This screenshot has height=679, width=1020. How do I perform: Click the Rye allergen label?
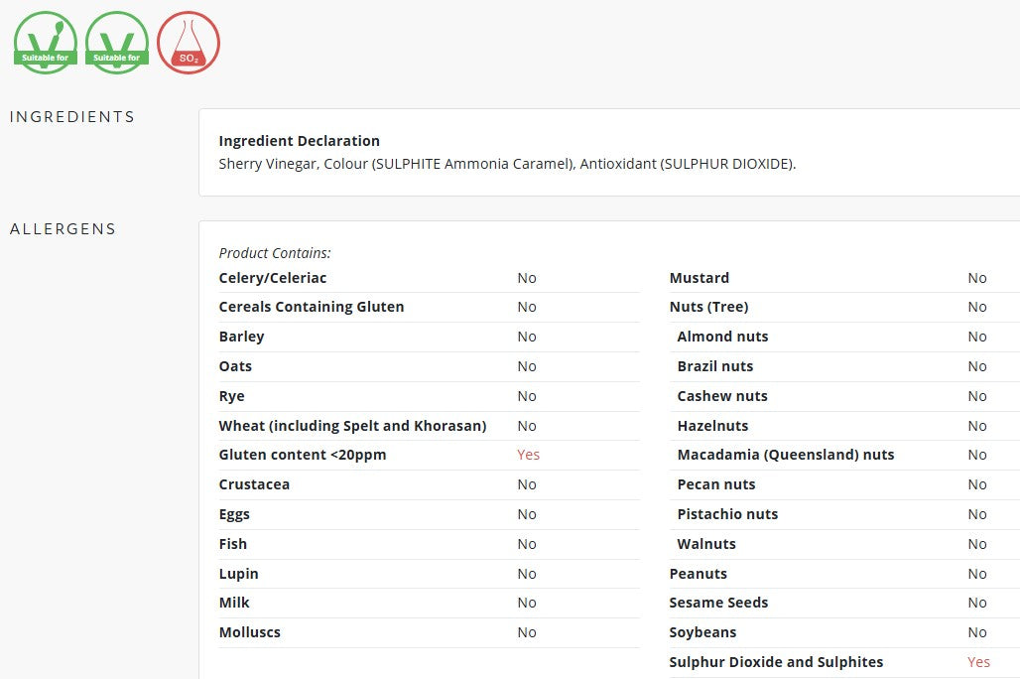[x=231, y=396]
